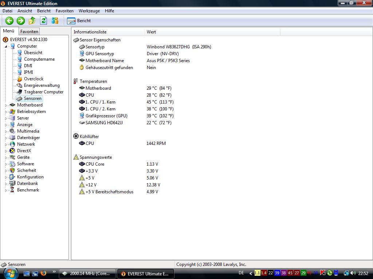
Task: Switch to the Favoriten tab in sidebar
Action: tap(29, 32)
